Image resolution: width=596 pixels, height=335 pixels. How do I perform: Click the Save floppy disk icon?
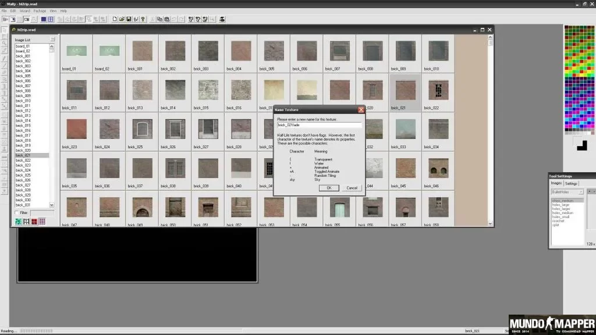click(129, 19)
